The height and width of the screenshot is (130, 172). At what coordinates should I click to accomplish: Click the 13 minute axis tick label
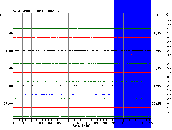click(x=133, y=123)
